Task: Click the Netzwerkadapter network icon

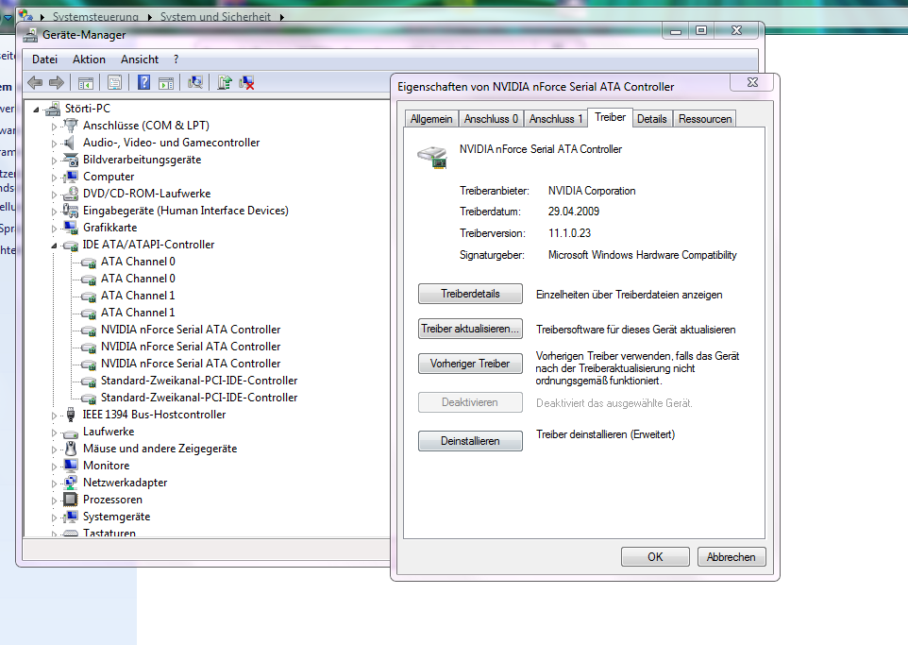Action: click(x=71, y=483)
